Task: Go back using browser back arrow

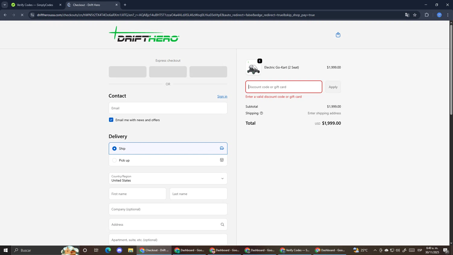Action: click(5, 15)
